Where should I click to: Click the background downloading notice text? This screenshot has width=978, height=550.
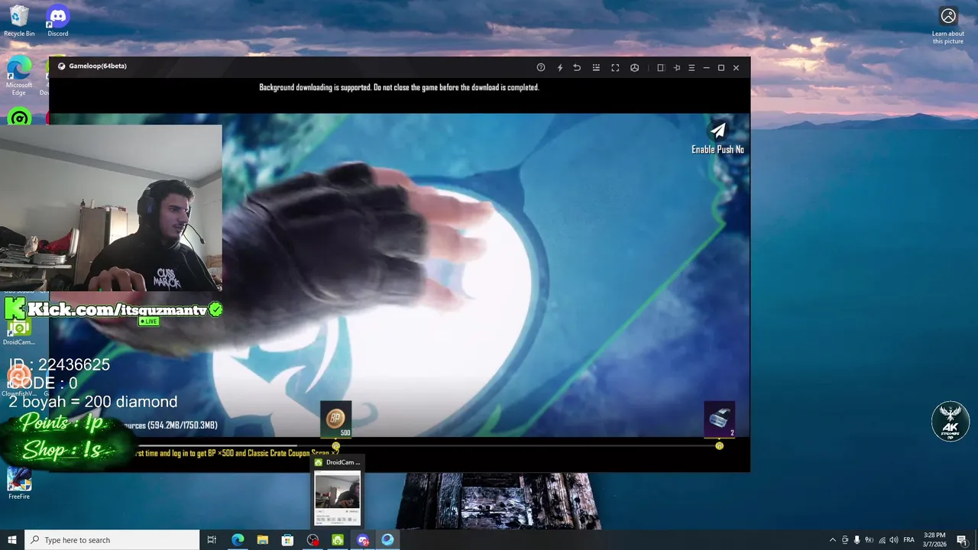(x=399, y=87)
